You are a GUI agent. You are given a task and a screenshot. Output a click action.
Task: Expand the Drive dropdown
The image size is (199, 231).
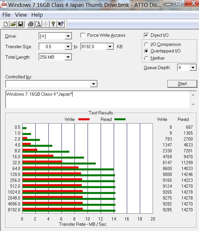pos(68,36)
